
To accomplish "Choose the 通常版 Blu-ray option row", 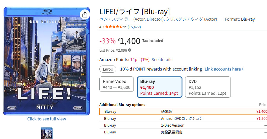I will coord(183,112).
